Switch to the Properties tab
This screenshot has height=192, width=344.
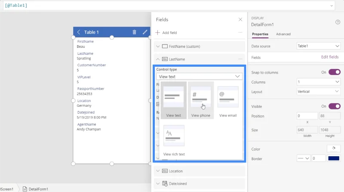coord(260,34)
